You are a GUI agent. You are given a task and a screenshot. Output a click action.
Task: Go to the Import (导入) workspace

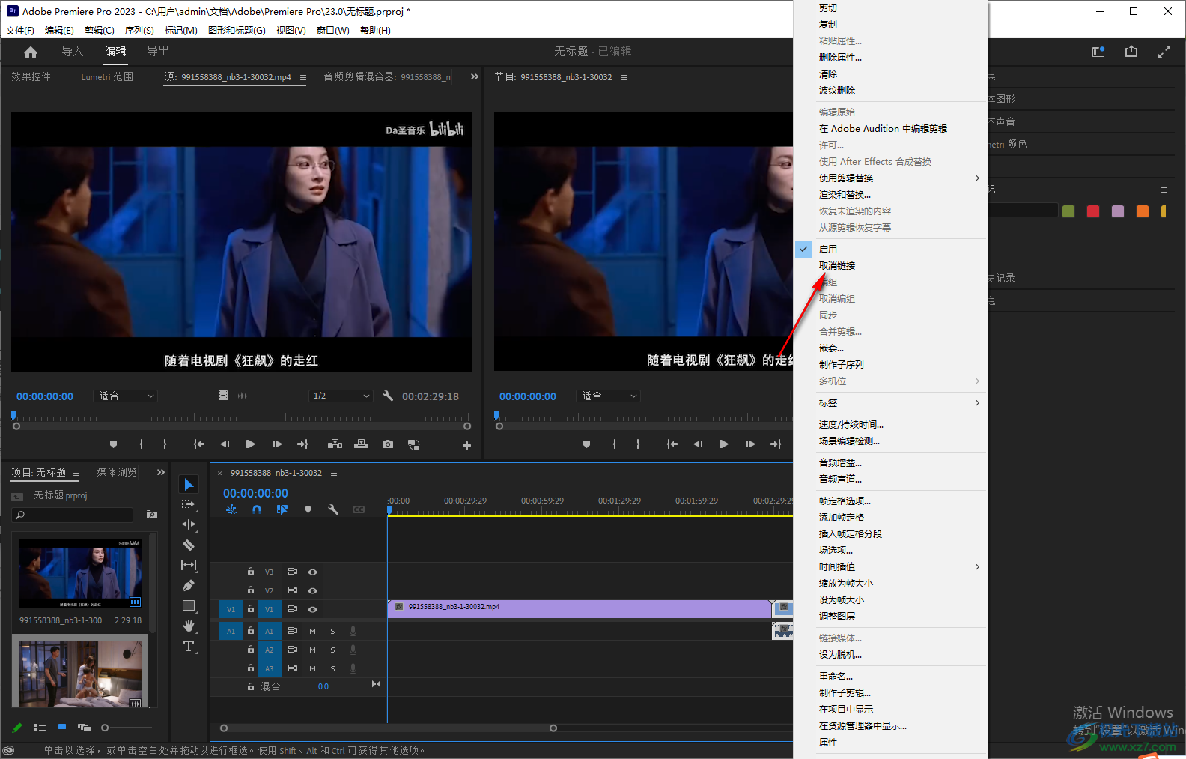point(72,51)
